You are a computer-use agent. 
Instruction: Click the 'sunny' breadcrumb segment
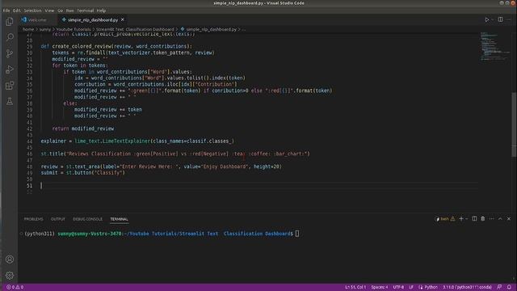coord(45,29)
